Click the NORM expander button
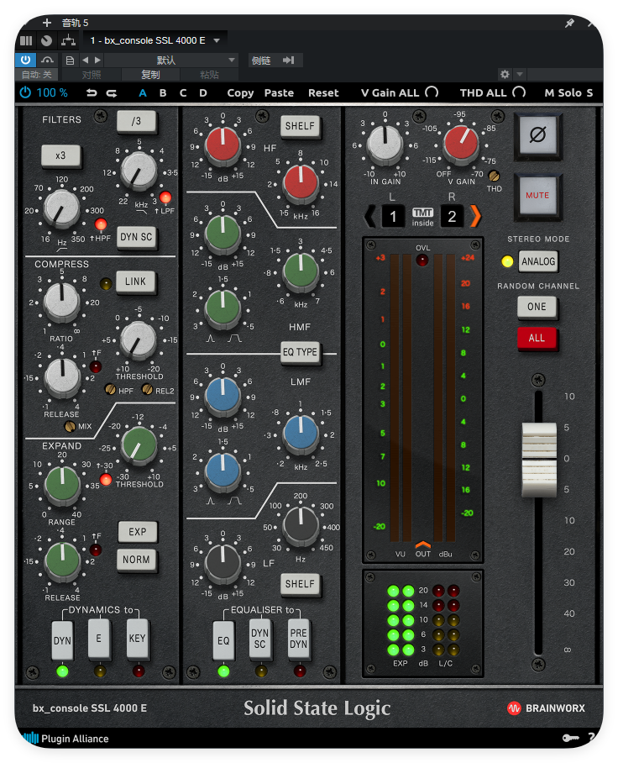Image resolution: width=618 pixels, height=763 pixels. coord(137,560)
